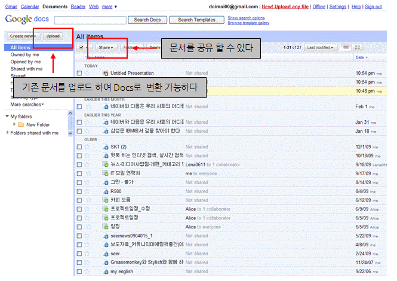Image resolution: width=397 pixels, height=281 pixels.
Task: Open the Settings link
Action: pyautogui.click(x=337, y=7)
